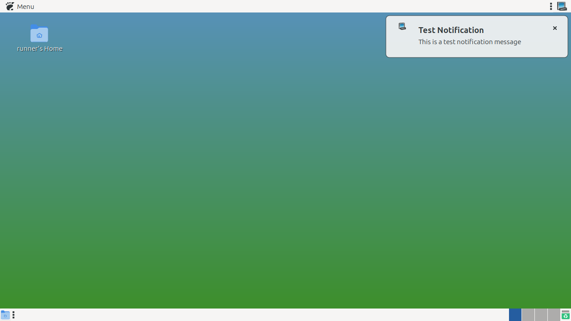Image resolution: width=571 pixels, height=321 pixels.
Task: Switch to the third workspace
Action: (541, 315)
